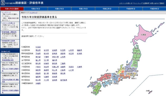Select 福岡県 in the prefecture list

tap(38, 77)
